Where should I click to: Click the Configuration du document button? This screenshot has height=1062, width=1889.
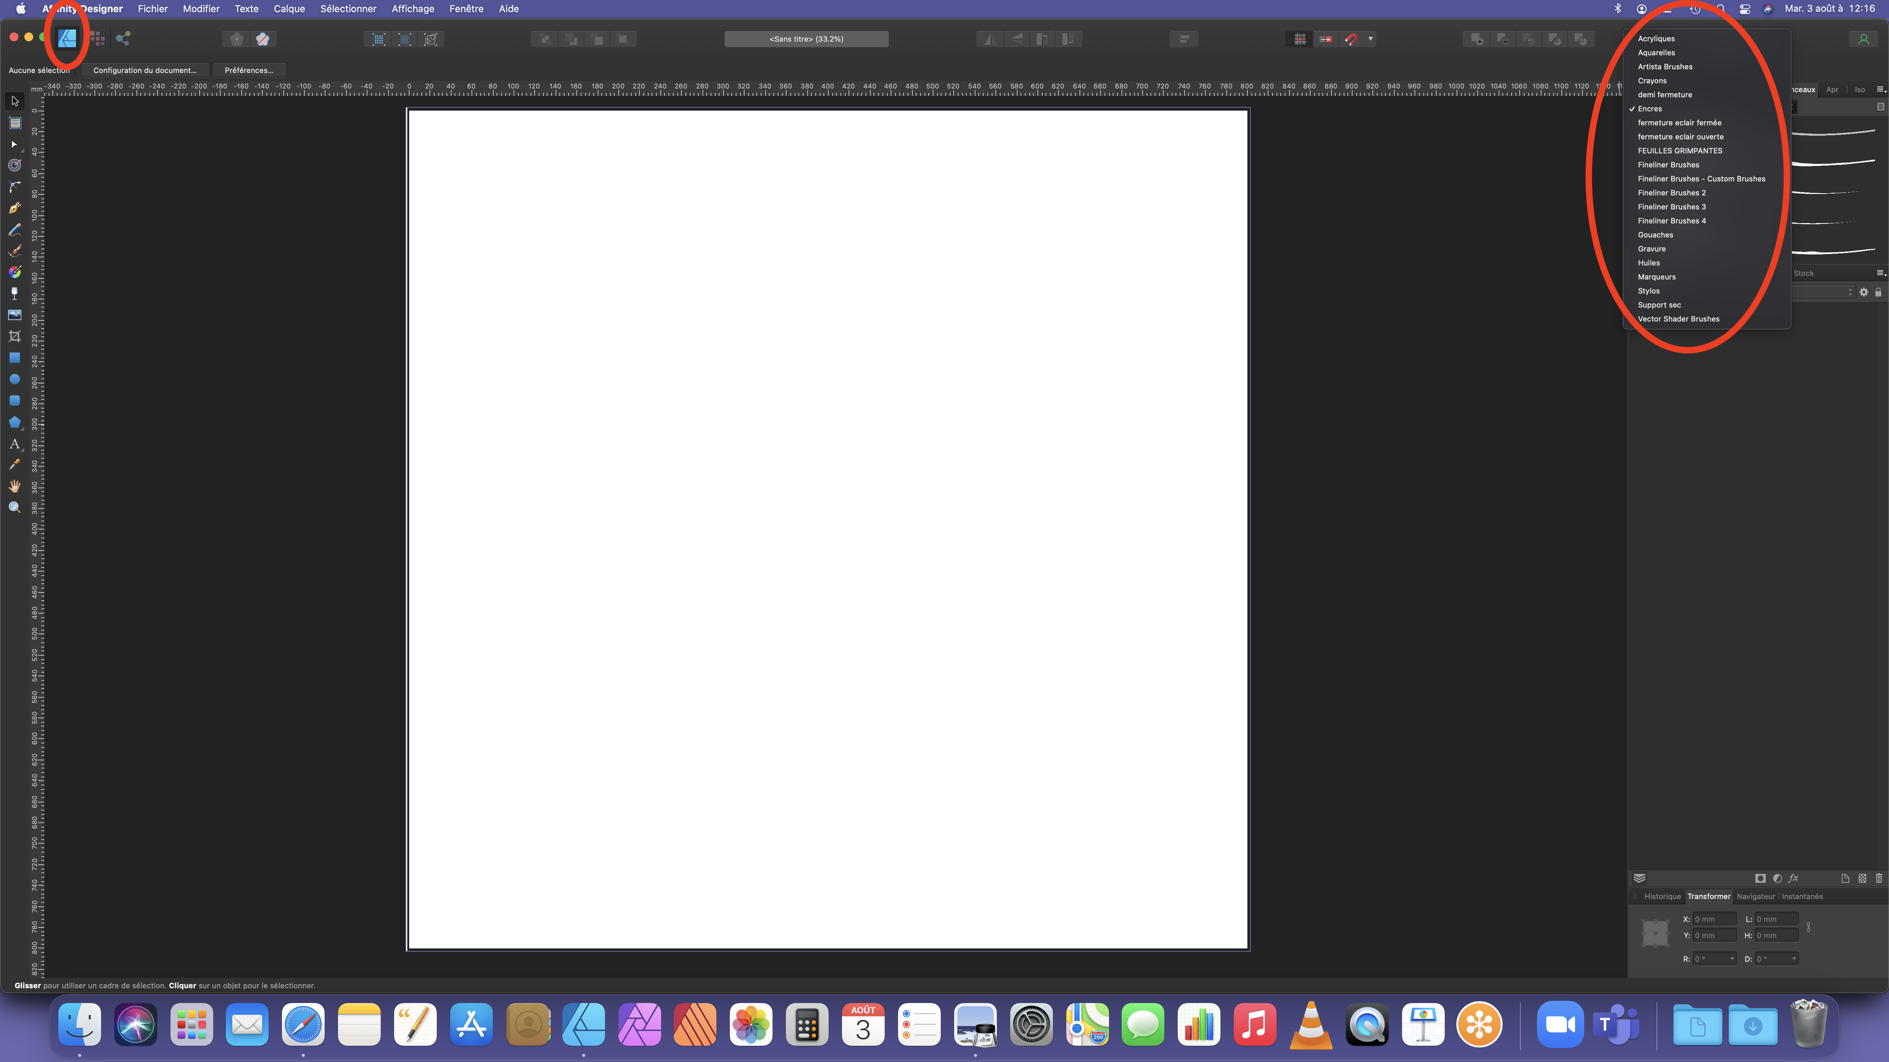145,70
